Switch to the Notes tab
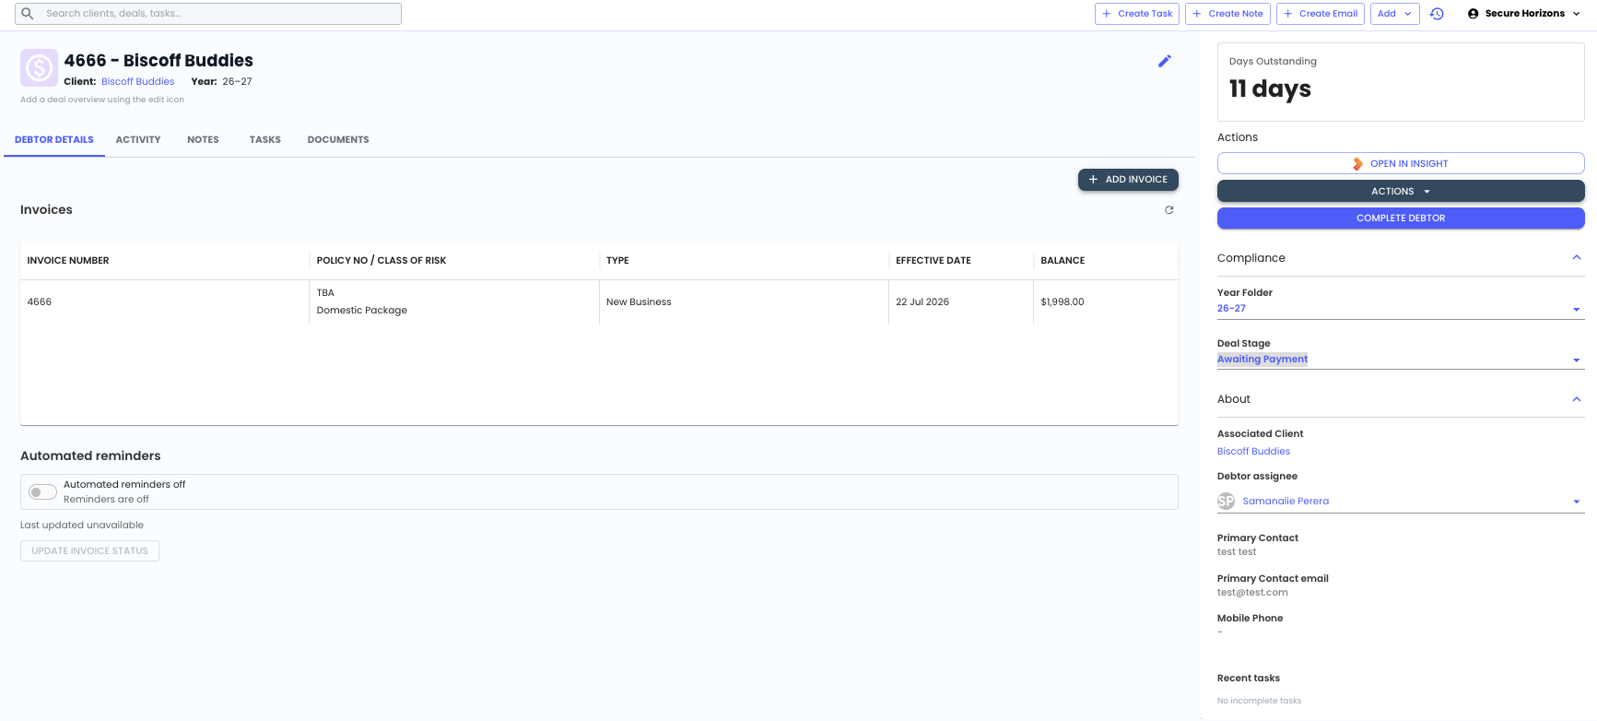The height and width of the screenshot is (721, 1597). 203,140
